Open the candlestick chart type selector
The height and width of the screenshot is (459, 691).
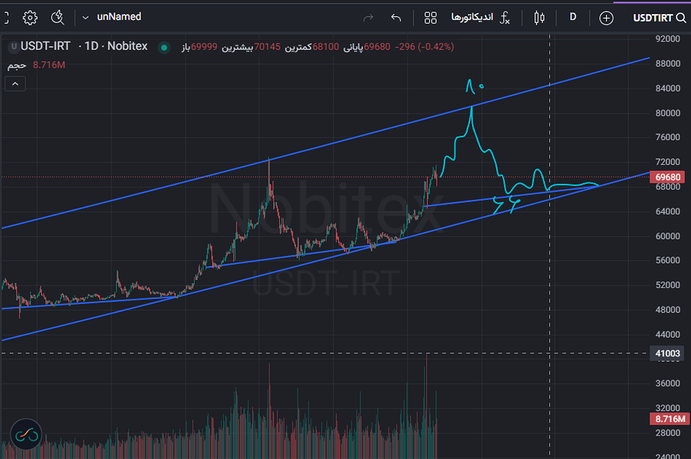click(539, 17)
